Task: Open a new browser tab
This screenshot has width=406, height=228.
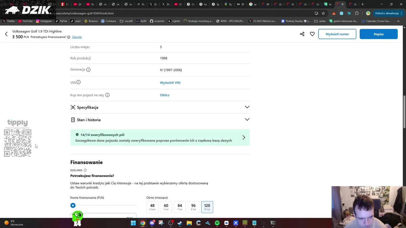Action: [x=363, y=4]
